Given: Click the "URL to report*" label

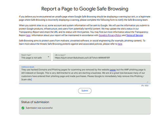Looking at the screenshot, I should coord(60,55).
